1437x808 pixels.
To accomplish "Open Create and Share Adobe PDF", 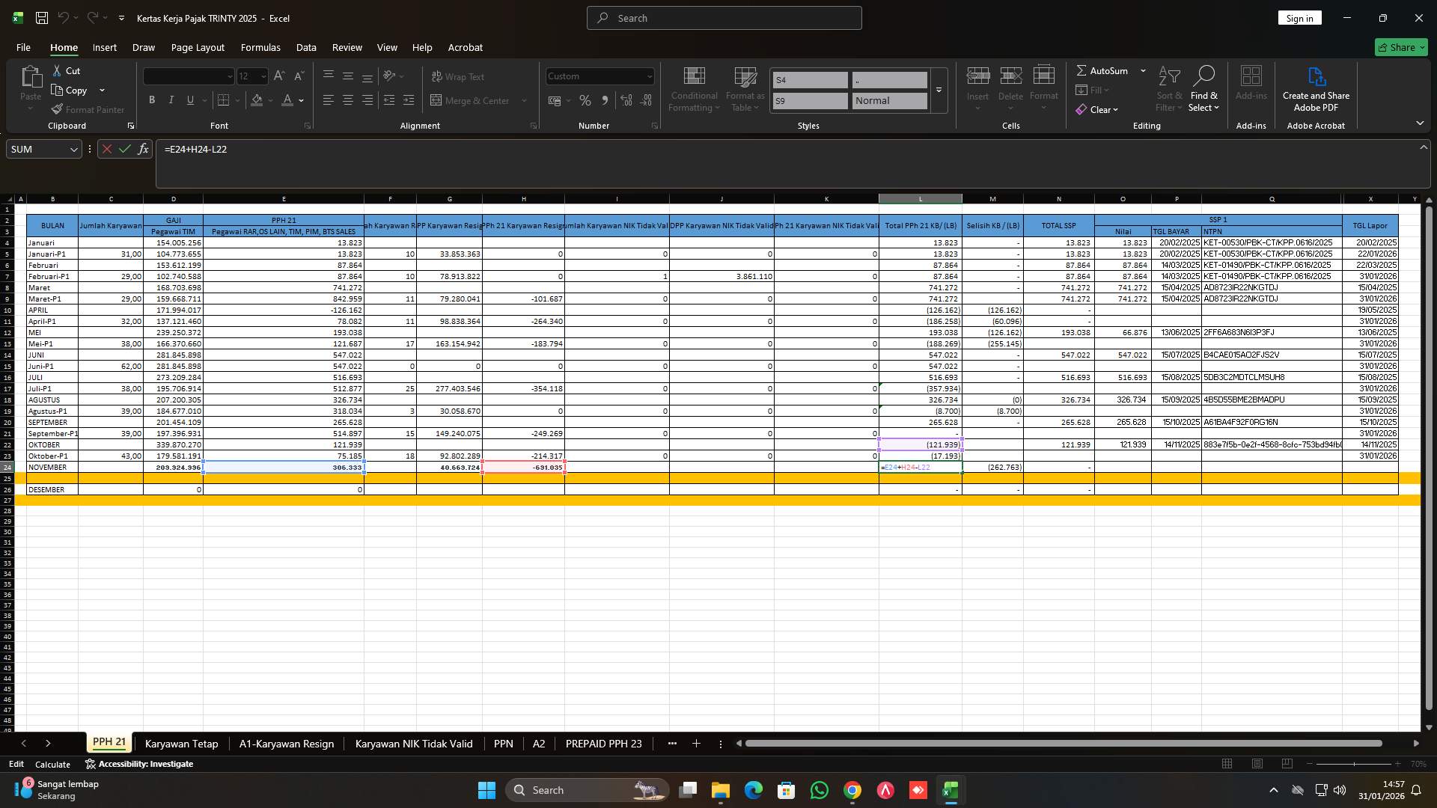I will click(x=1316, y=88).
